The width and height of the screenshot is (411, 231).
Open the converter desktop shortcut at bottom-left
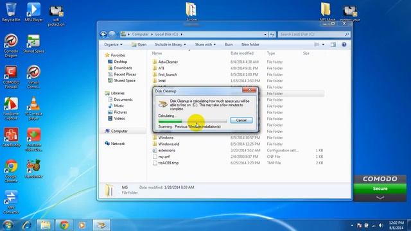[11, 202]
